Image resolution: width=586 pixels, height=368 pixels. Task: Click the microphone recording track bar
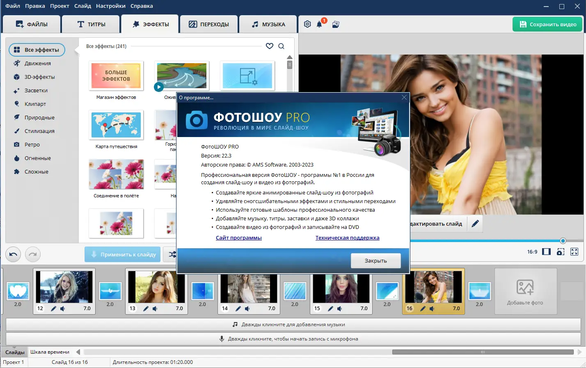click(293, 339)
